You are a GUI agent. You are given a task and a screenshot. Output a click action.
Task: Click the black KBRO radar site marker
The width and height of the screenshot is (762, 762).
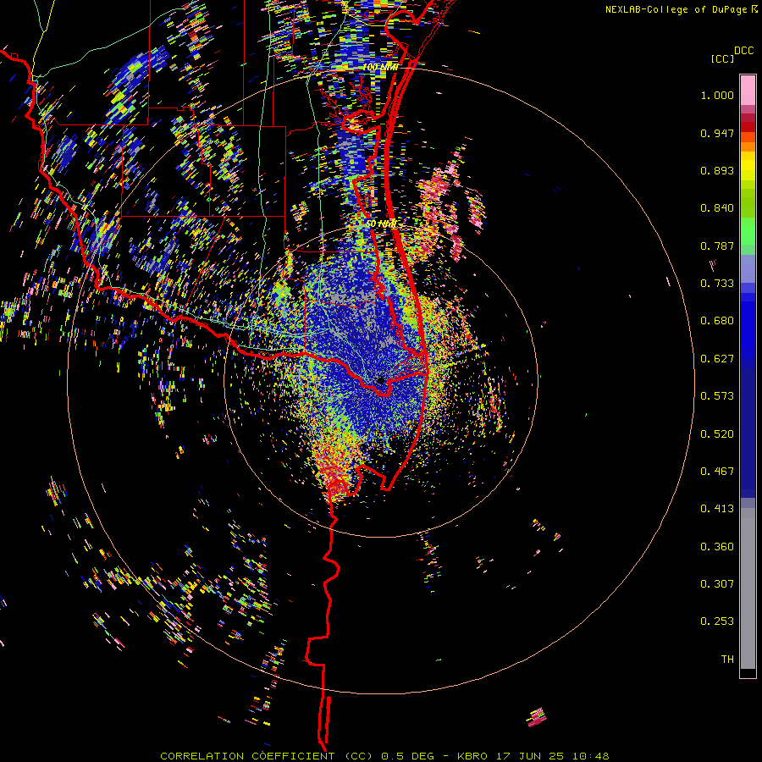(x=380, y=380)
